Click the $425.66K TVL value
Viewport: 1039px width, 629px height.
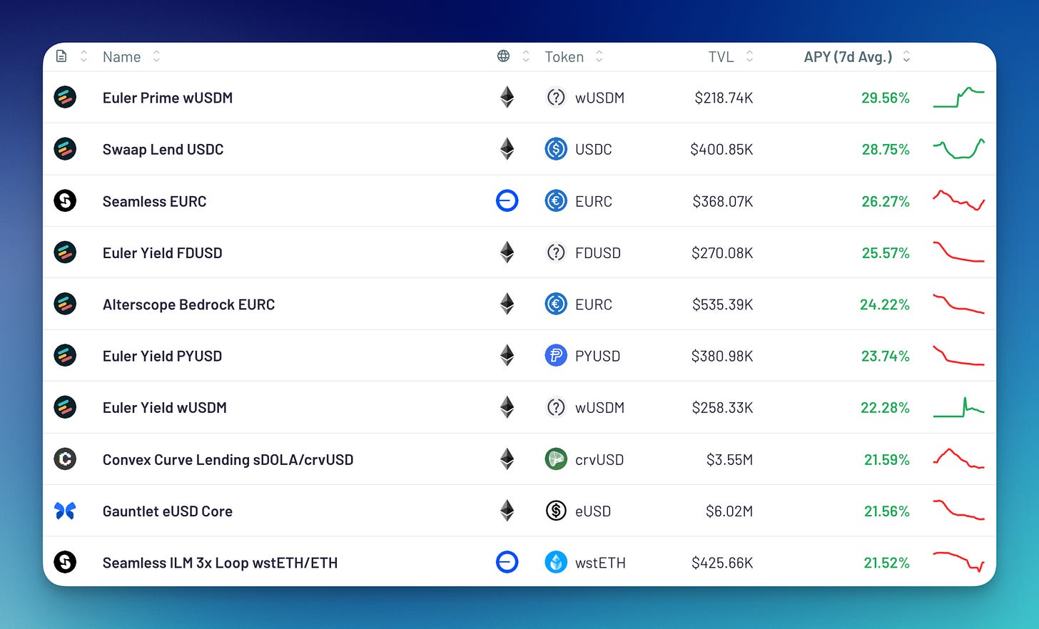pos(722,563)
